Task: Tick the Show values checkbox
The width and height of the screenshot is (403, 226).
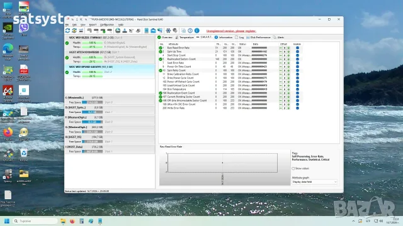Action: click(293, 169)
